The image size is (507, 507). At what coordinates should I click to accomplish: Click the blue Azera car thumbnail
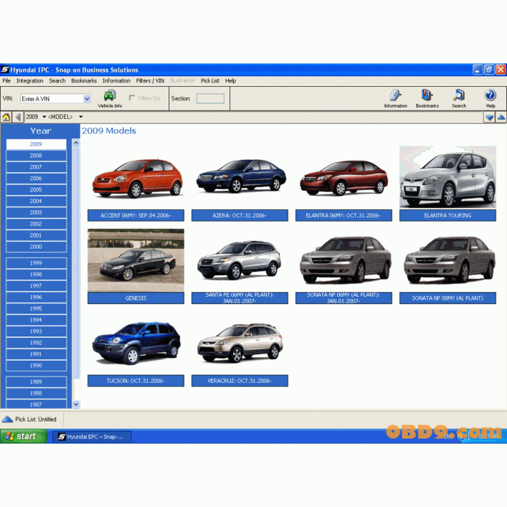(x=241, y=176)
